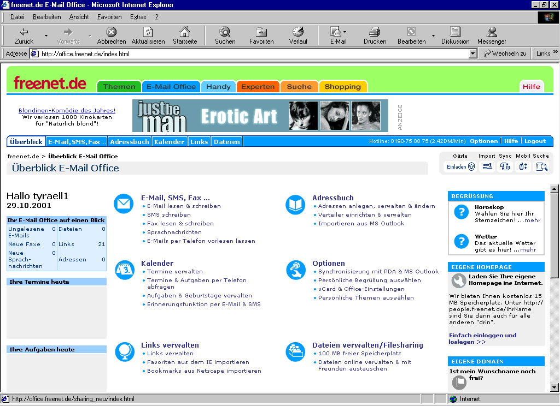
Task: Click the page scrollbar down arrow
Action: 555,387
